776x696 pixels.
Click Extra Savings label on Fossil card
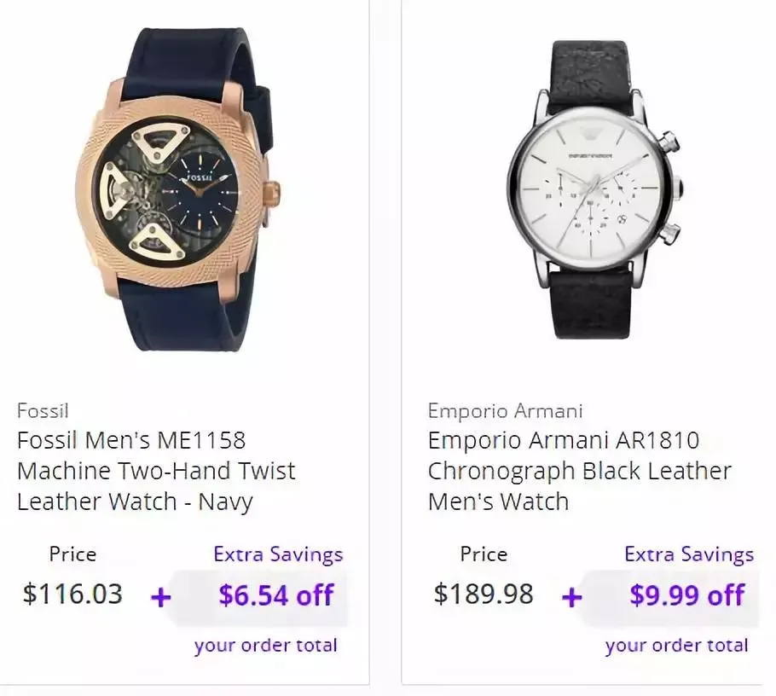tap(278, 554)
